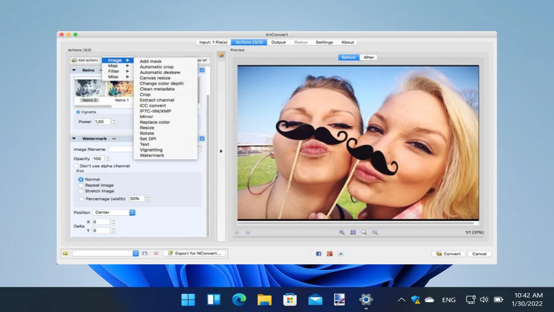Expand the Misc submenu

(x=118, y=77)
